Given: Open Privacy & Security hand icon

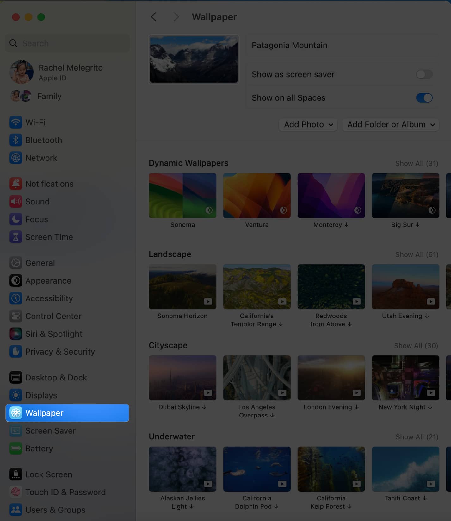Looking at the screenshot, I should click(x=15, y=351).
